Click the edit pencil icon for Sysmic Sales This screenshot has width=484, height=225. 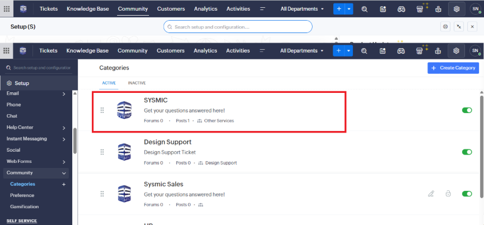(431, 194)
